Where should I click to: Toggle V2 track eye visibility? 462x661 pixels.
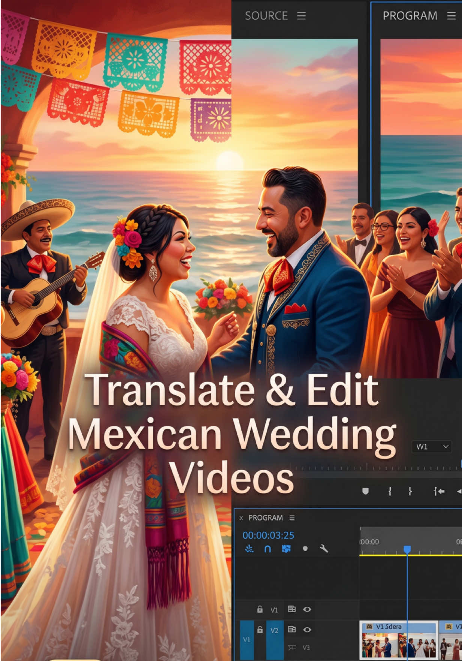[x=307, y=630]
